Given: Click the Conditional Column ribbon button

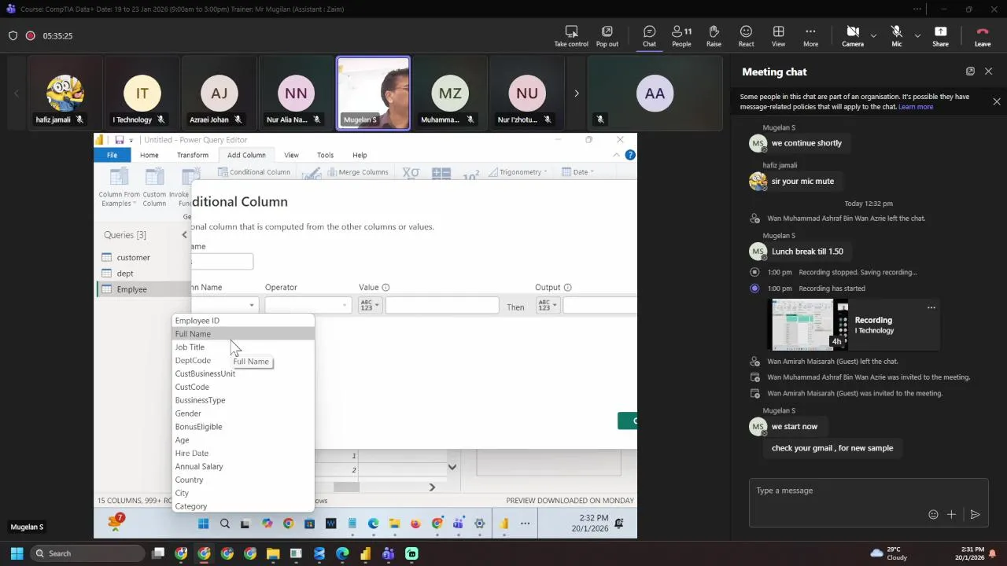Looking at the screenshot, I should (x=255, y=172).
